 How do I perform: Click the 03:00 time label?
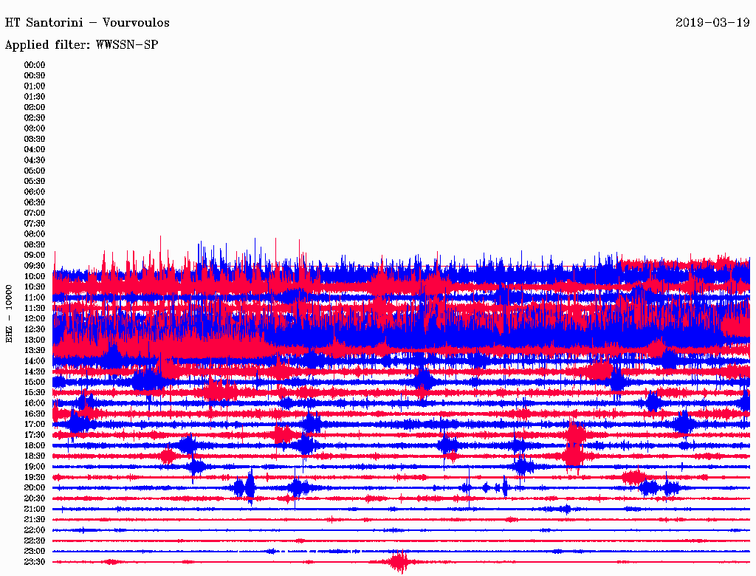coord(35,128)
